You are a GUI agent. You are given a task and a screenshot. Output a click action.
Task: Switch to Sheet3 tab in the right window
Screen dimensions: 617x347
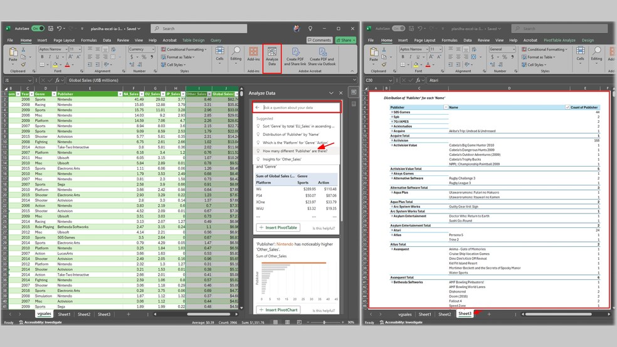coord(465,314)
